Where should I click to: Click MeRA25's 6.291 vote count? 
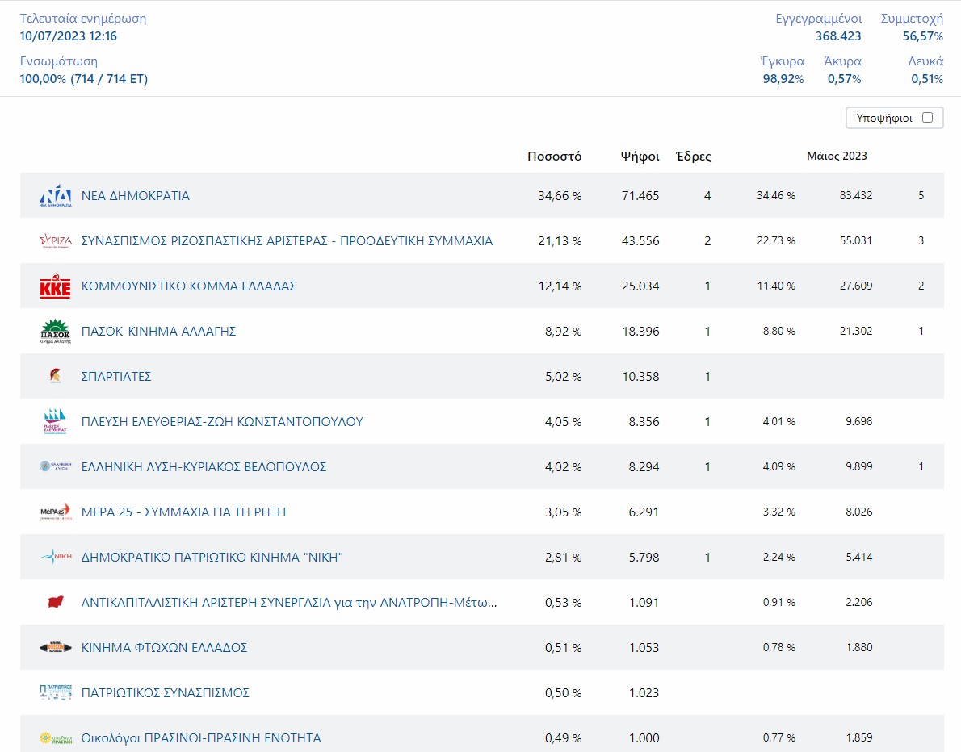644,512
